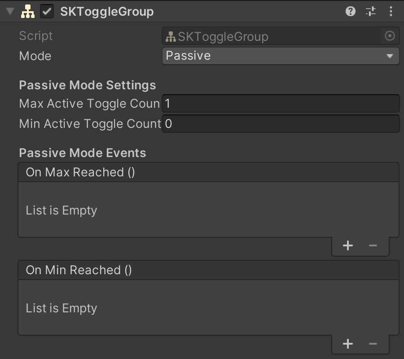
Task: Remove listener from On Max Reached
Action: tap(373, 245)
